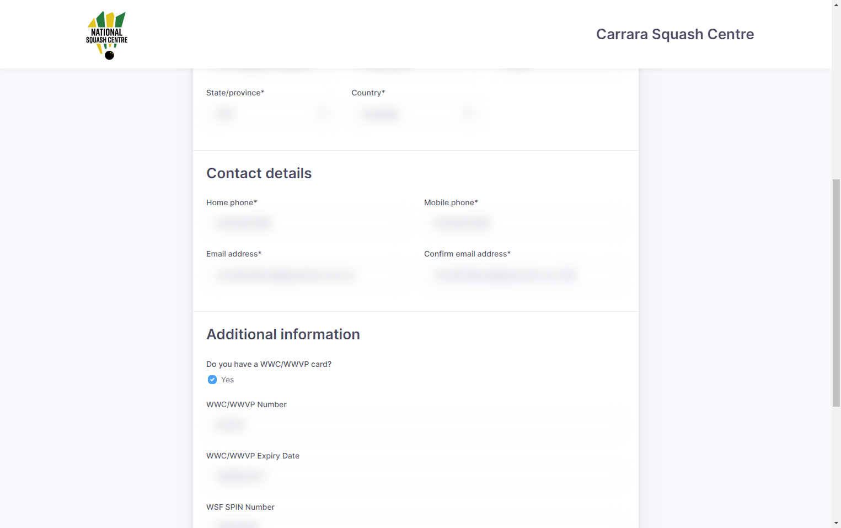Click the WWC/WWVP Expiry Date field

pos(415,476)
